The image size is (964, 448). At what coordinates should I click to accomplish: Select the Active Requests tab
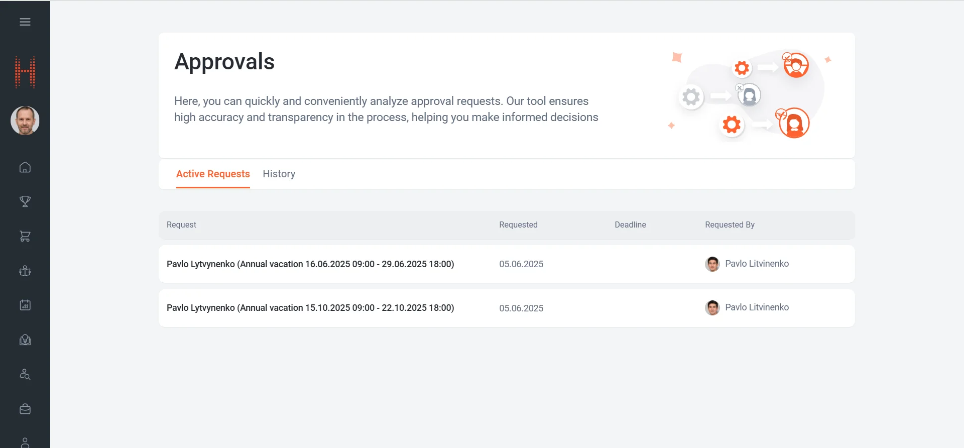point(213,174)
